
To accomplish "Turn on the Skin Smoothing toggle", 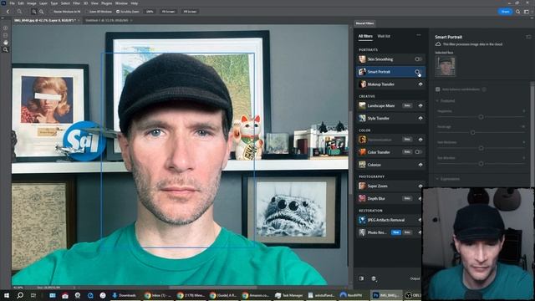I will [418, 59].
